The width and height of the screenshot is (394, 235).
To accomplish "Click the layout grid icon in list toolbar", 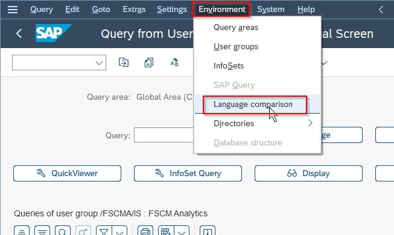I will [166, 231].
